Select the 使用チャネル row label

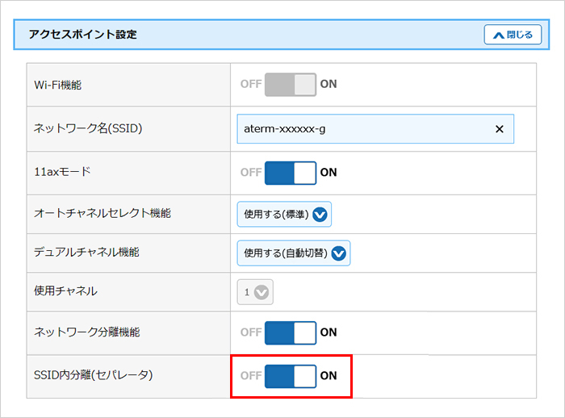click(65, 291)
